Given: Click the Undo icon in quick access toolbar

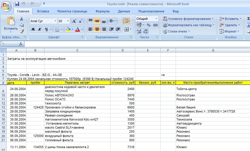Looking at the screenshot, I should pos(23,3).
